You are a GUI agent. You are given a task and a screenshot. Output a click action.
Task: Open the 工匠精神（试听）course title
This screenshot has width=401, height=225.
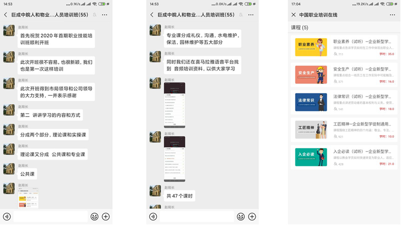pos(362,123)
